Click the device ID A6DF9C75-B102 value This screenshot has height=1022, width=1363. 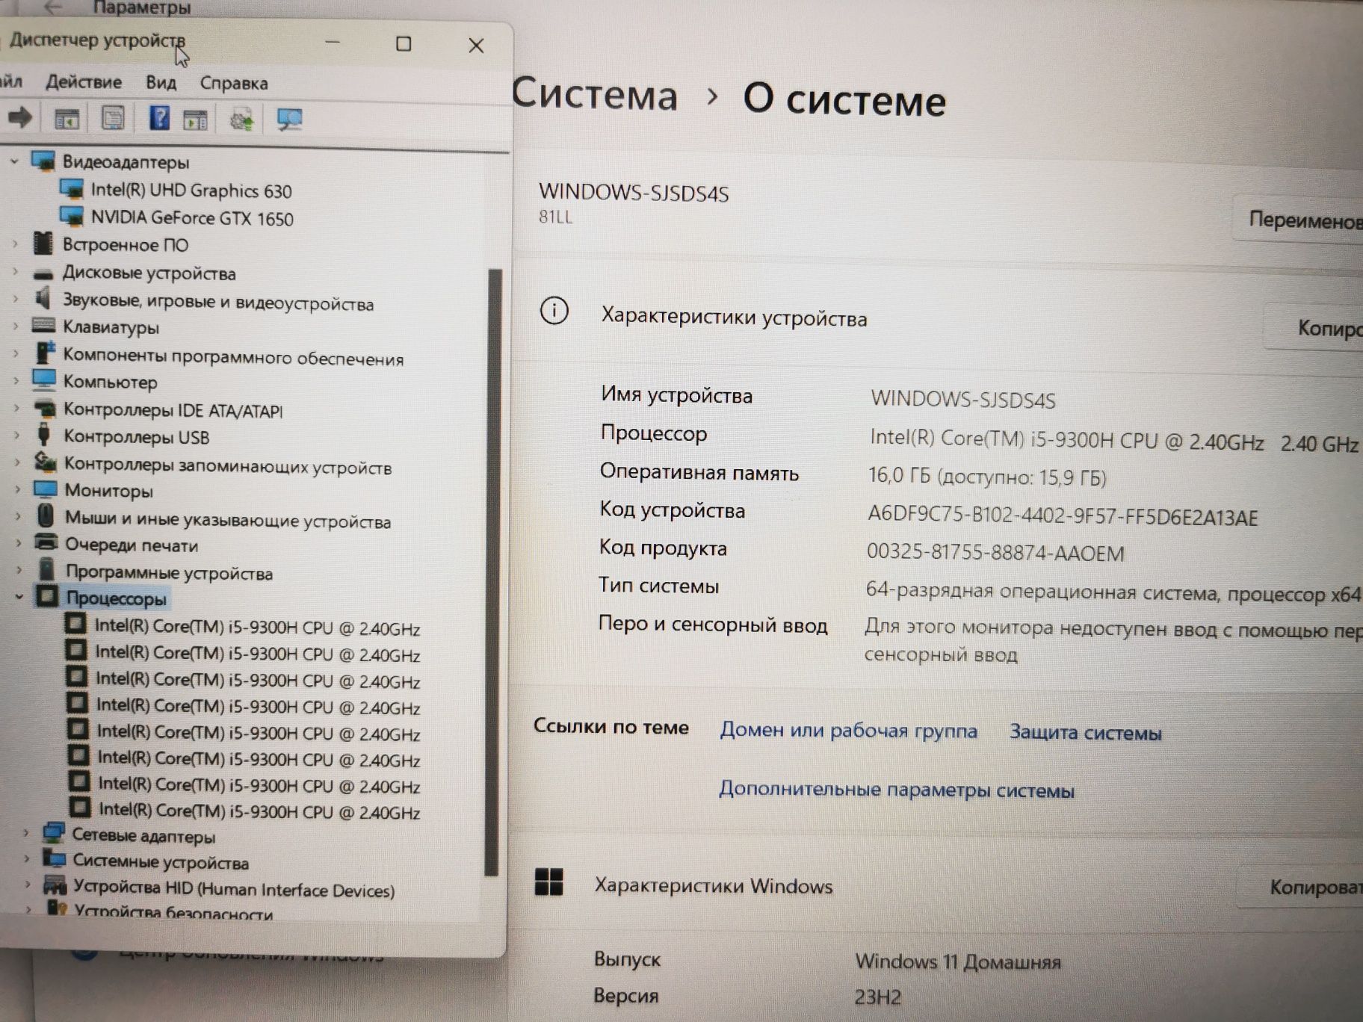pyautogui.click(x=1063, y=516)
